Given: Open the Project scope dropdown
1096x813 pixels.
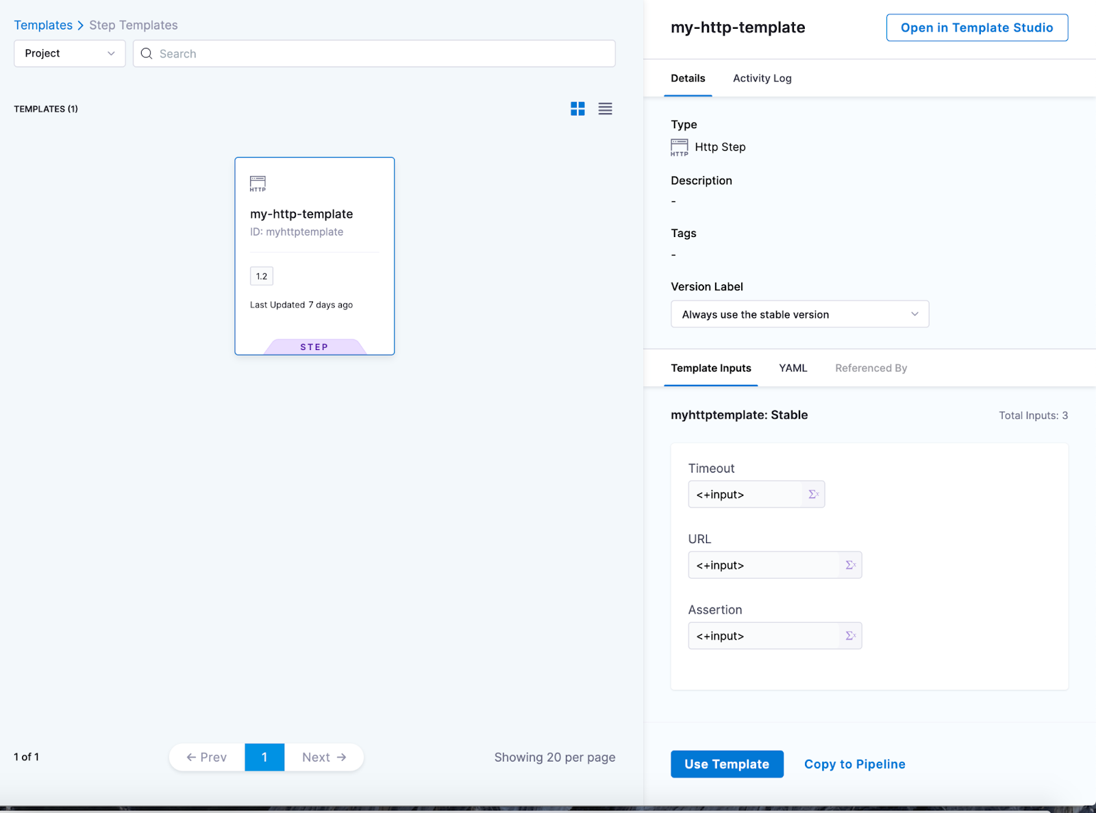Looking at the screenshot, I should [x=69, y=53].
